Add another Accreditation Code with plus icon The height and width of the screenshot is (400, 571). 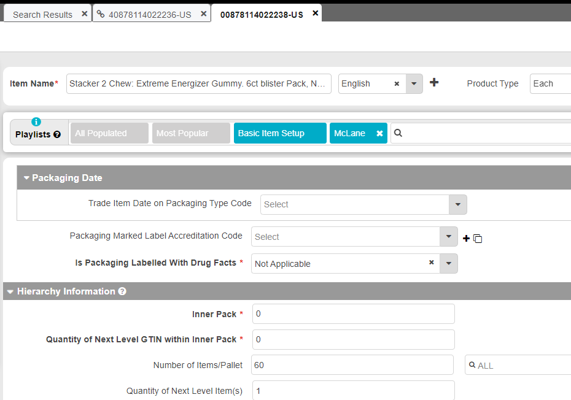pos(466,239)
